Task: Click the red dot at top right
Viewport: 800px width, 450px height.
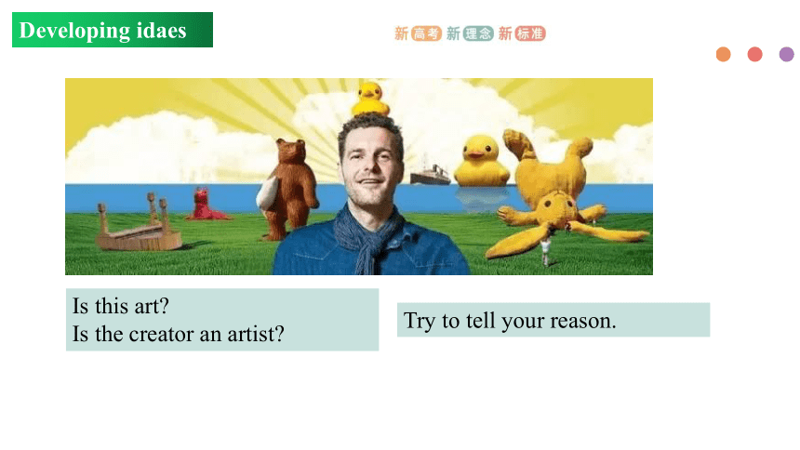Action: click(x=754, y=54)
